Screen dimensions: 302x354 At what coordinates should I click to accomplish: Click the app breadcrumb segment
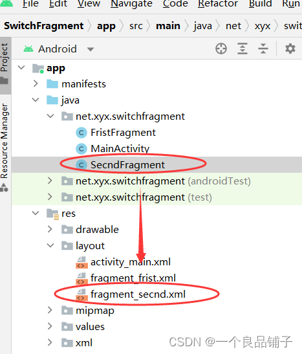106,27
